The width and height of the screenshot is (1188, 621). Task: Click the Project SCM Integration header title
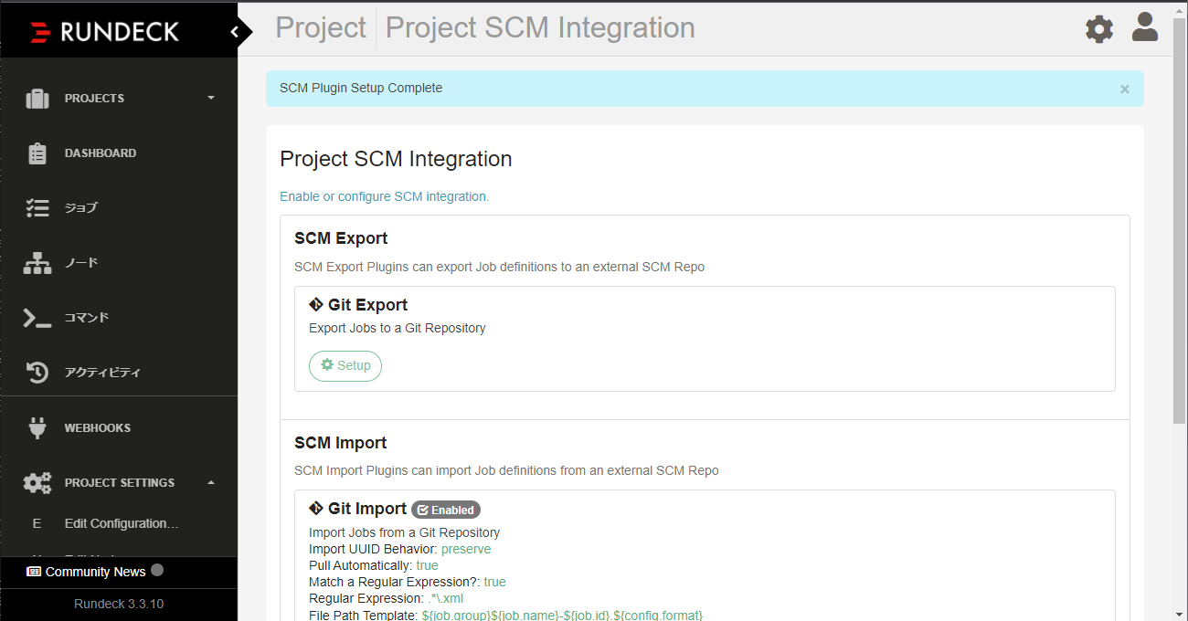[540, 27]
